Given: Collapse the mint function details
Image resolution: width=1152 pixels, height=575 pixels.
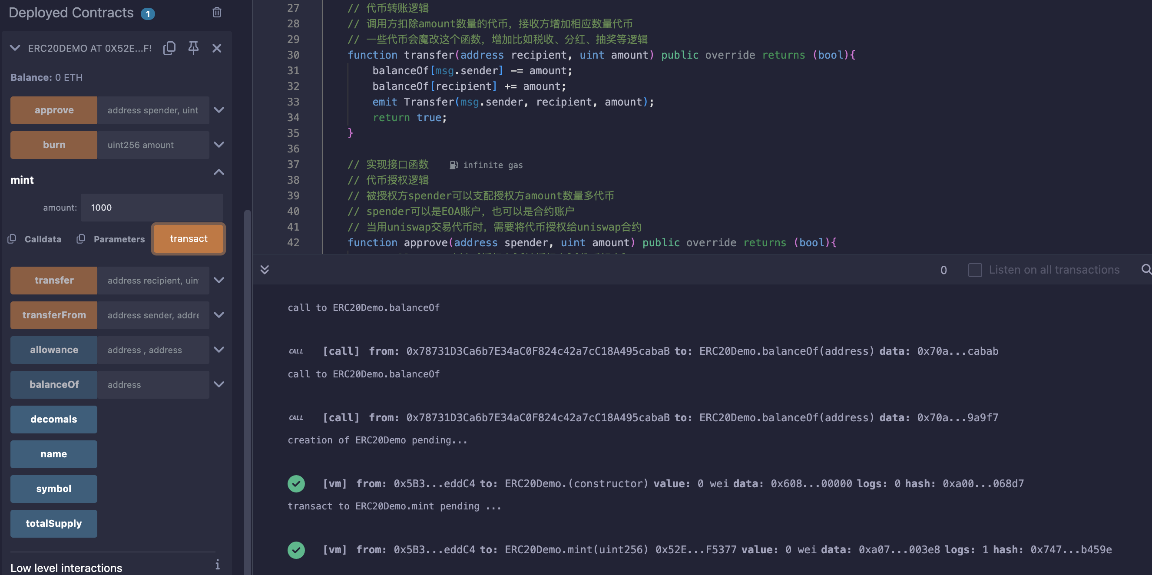Looking at the screenshot, I should (218, 172).
